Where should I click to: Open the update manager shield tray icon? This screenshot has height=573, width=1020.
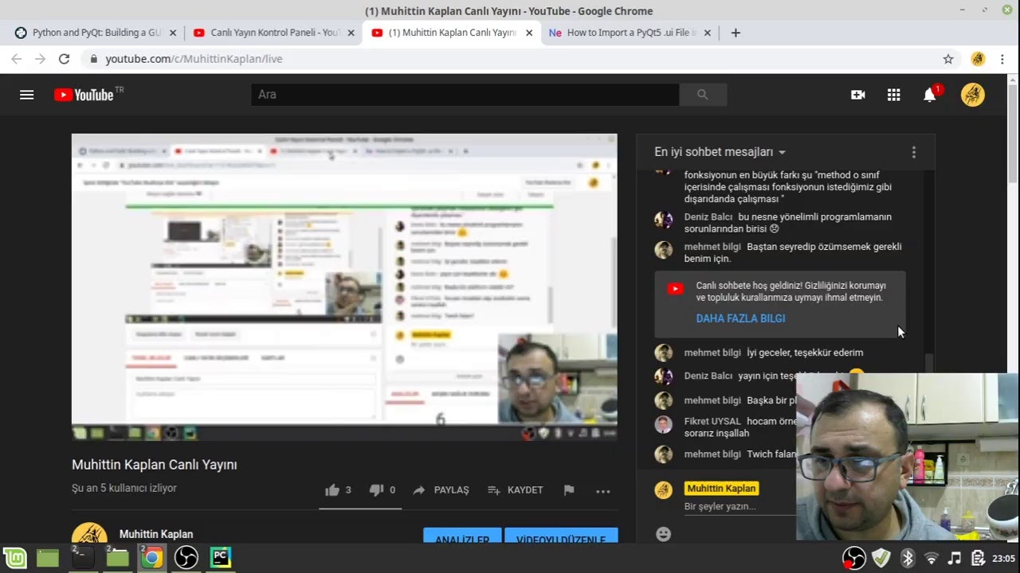point(881,558)
